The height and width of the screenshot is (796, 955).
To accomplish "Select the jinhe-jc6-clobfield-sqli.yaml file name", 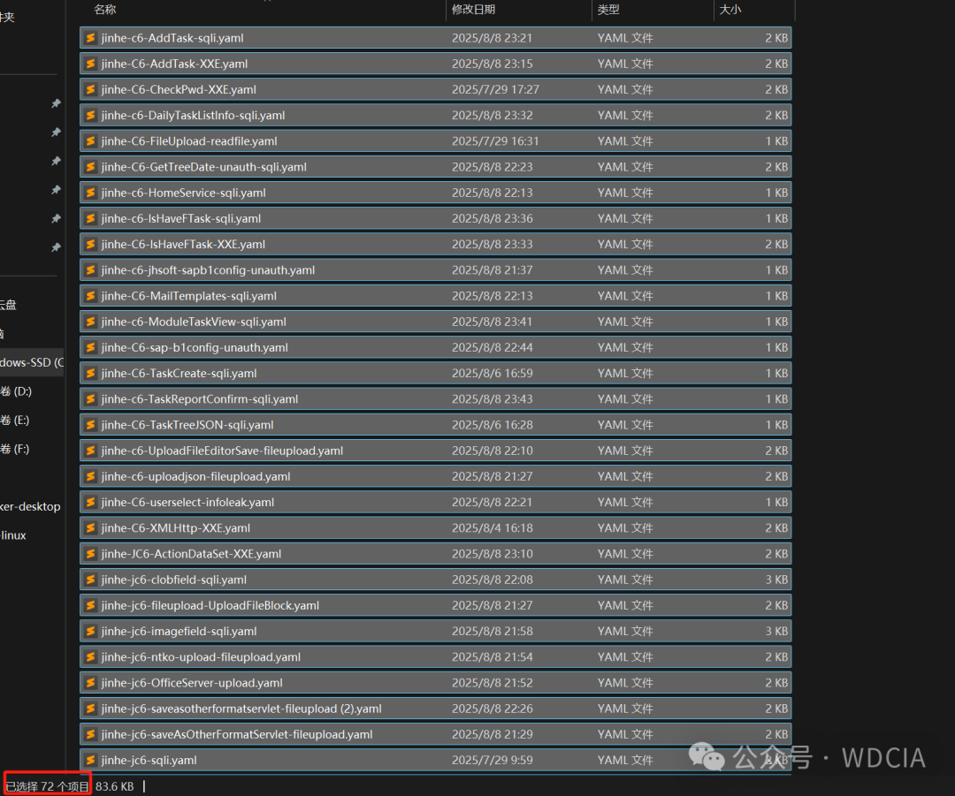I will pos(174,580).
